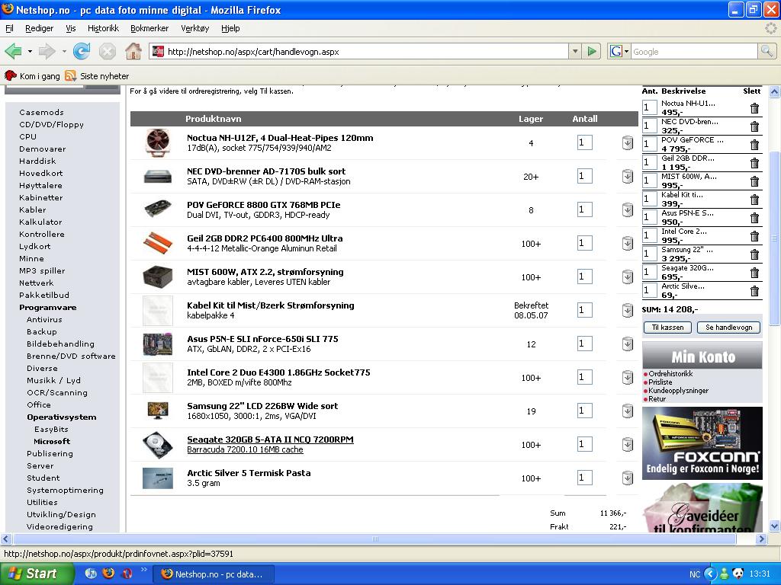This screenshot has height=585, width=781.
Task: Open the Historikk menu
Action: tap(103, 28)
